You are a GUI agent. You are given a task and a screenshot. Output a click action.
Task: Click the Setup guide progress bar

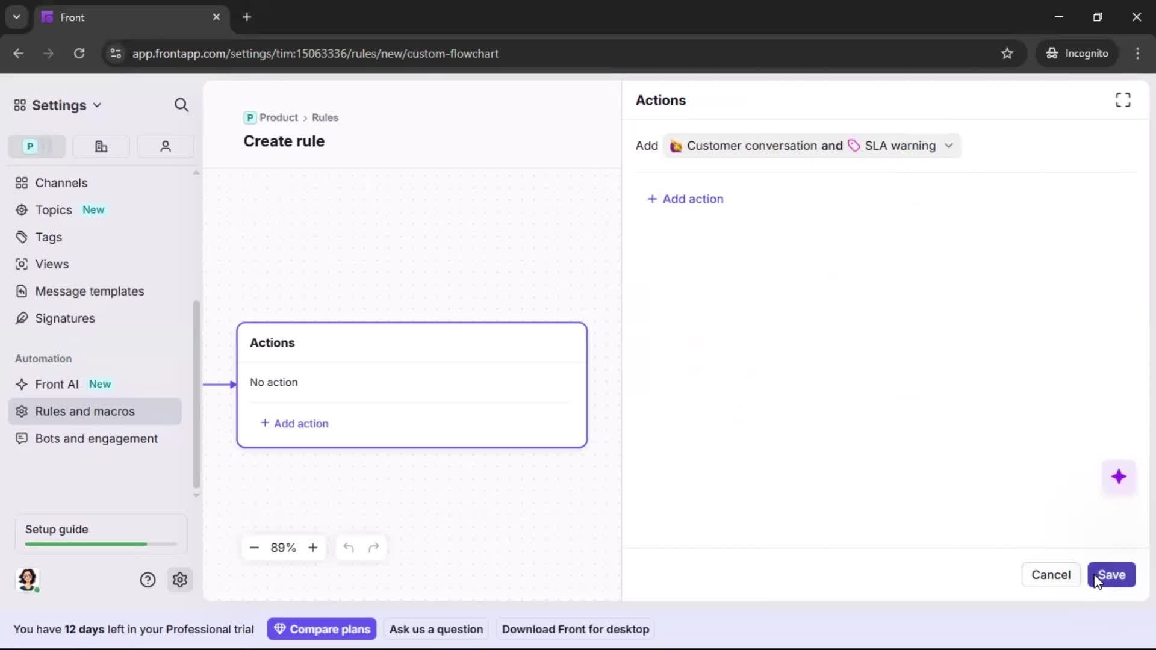click(99, 543)
